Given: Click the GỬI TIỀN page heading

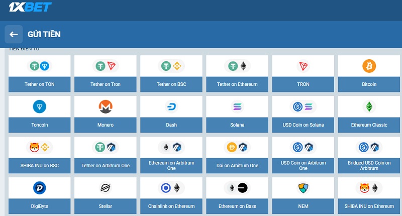Looking at the screenshot, I should (44, 34).
